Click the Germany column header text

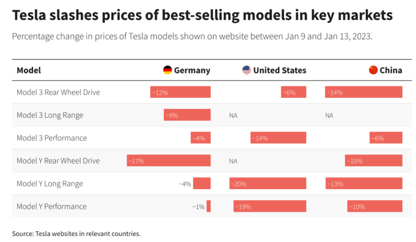pyautogui.click(x=192, y=70)
